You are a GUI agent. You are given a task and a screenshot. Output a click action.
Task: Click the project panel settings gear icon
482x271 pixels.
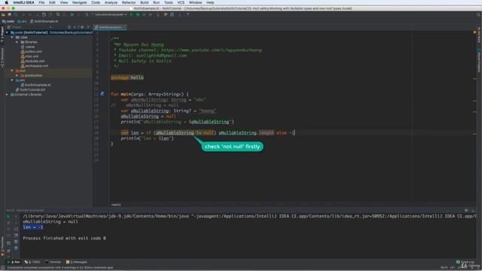coord(82,27)
